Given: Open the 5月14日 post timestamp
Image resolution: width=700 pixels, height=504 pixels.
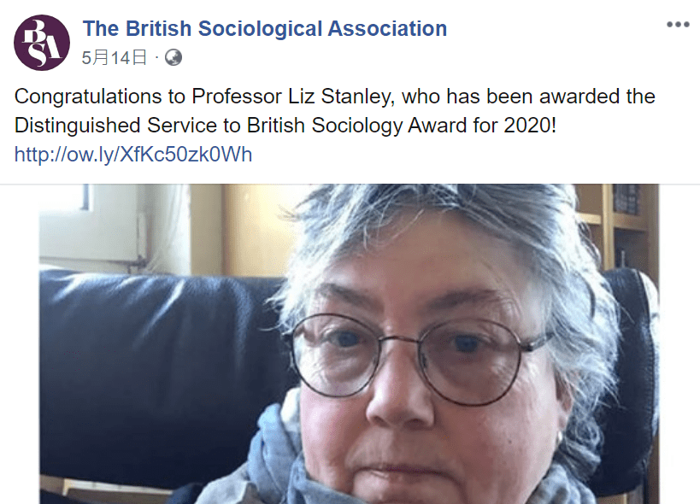Looking at the screenshot, I should [115, 57].
